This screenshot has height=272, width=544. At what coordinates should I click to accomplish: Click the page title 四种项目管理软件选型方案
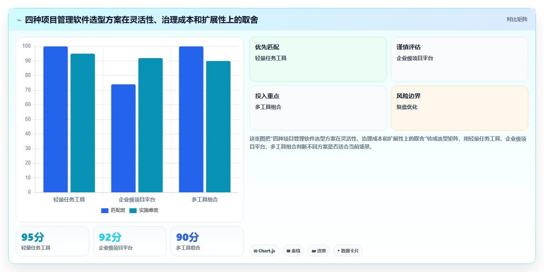pos(141,20)
